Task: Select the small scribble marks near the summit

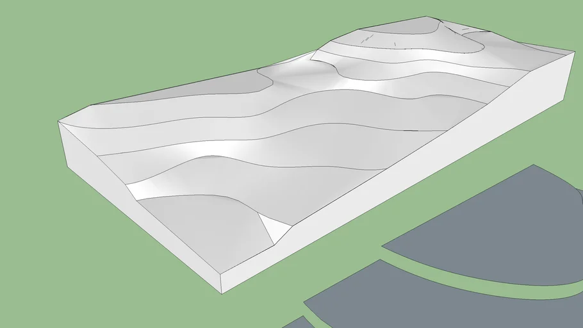Action: 369,39
